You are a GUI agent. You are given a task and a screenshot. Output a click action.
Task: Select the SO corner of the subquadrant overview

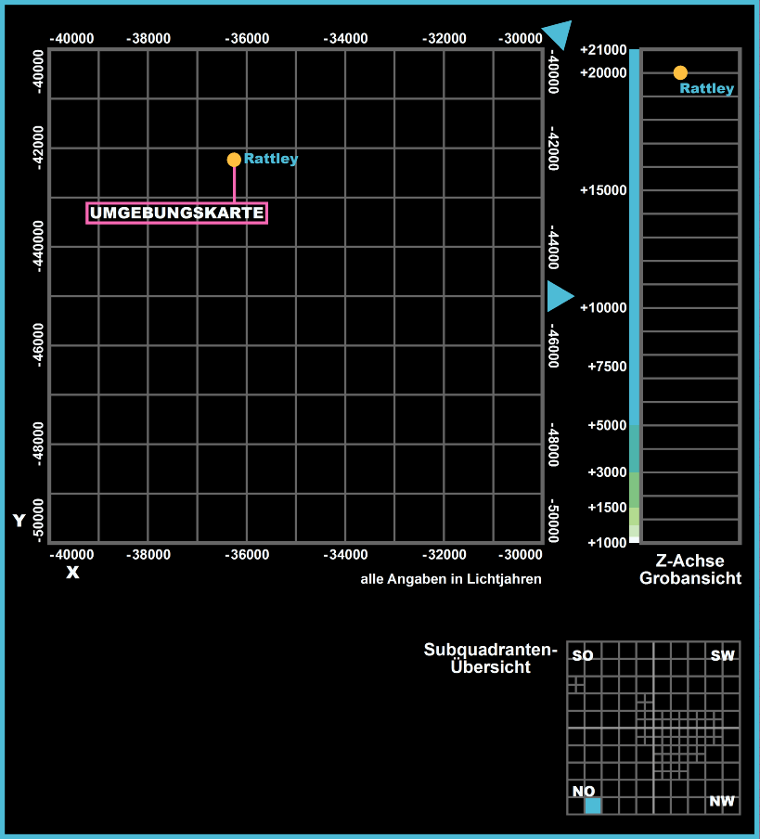tap(583, 656)
